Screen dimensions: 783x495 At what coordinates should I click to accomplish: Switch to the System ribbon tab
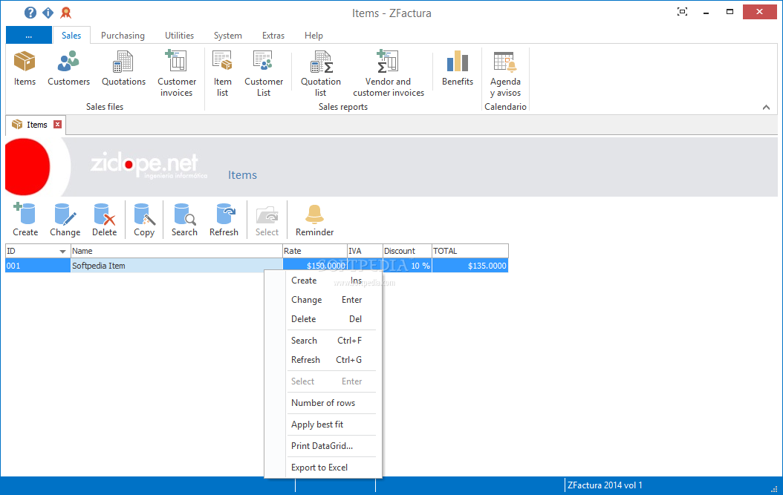pyautogui.click(x=228, y=36)
